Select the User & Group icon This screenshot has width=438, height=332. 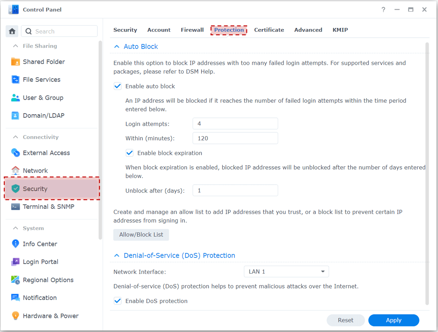[x=15, y=98]
